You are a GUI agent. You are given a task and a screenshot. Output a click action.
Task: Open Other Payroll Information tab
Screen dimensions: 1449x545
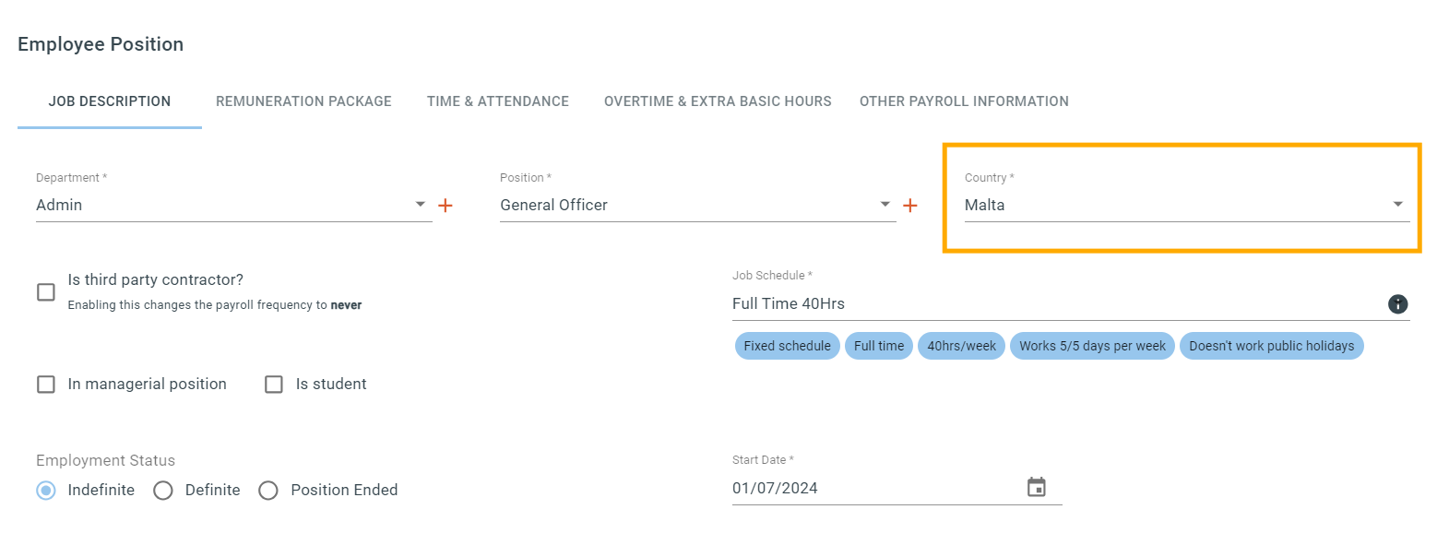964,101
